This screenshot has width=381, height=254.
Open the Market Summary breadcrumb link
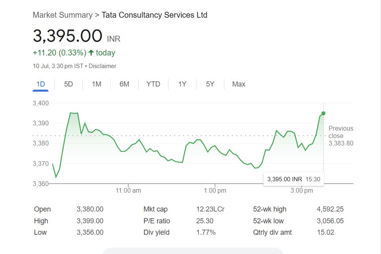(63, 15)
